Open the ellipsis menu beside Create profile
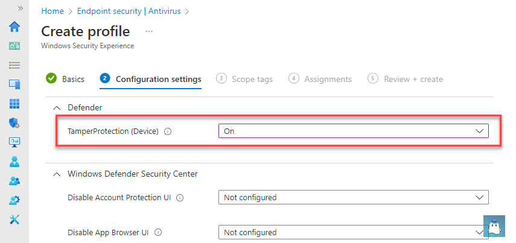Viewport: 516px width, 243px height. click(x=149, y=32)
